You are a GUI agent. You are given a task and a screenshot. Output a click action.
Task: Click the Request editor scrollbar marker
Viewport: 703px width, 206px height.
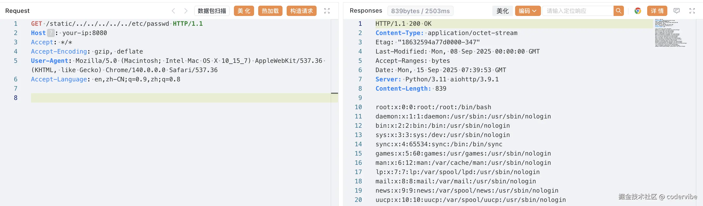click(x=334, y=93)
